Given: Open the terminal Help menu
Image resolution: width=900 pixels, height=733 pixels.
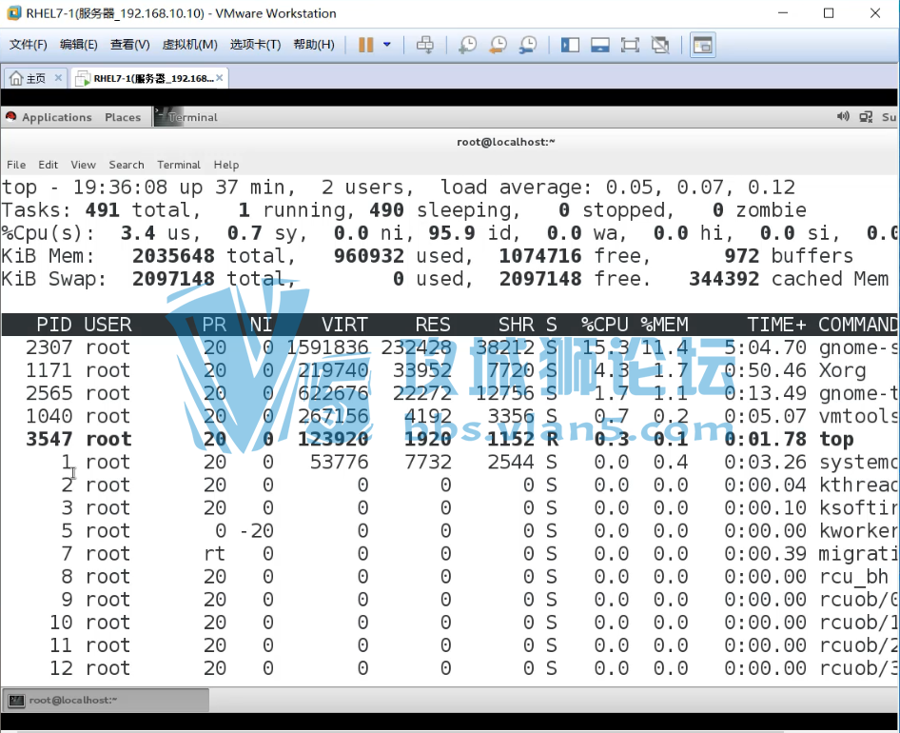Looking at the screenshot, I should (226, 165).
